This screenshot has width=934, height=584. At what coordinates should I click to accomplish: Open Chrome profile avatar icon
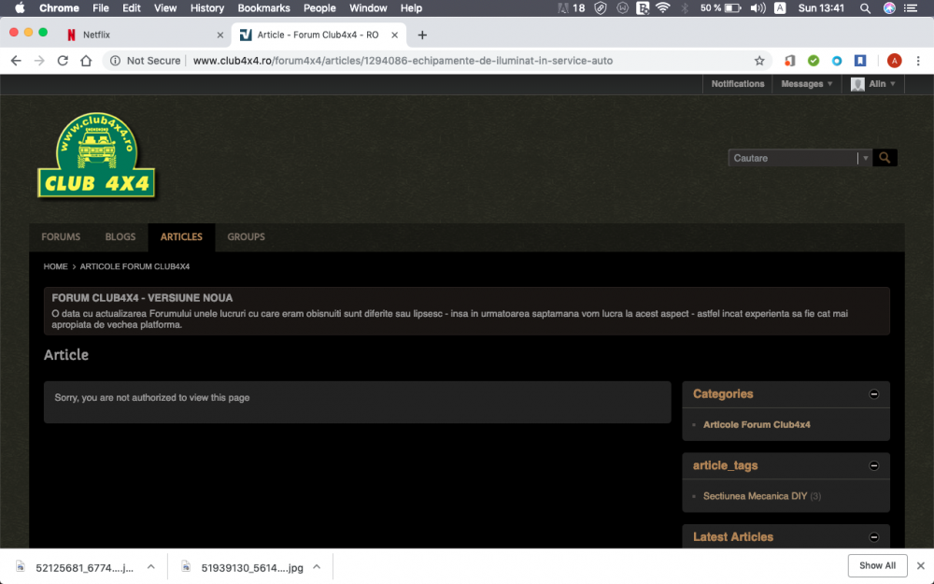(894, 61)
